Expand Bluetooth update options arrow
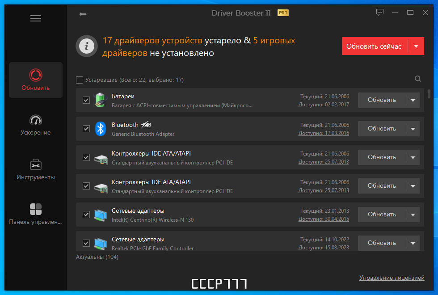 413,129
